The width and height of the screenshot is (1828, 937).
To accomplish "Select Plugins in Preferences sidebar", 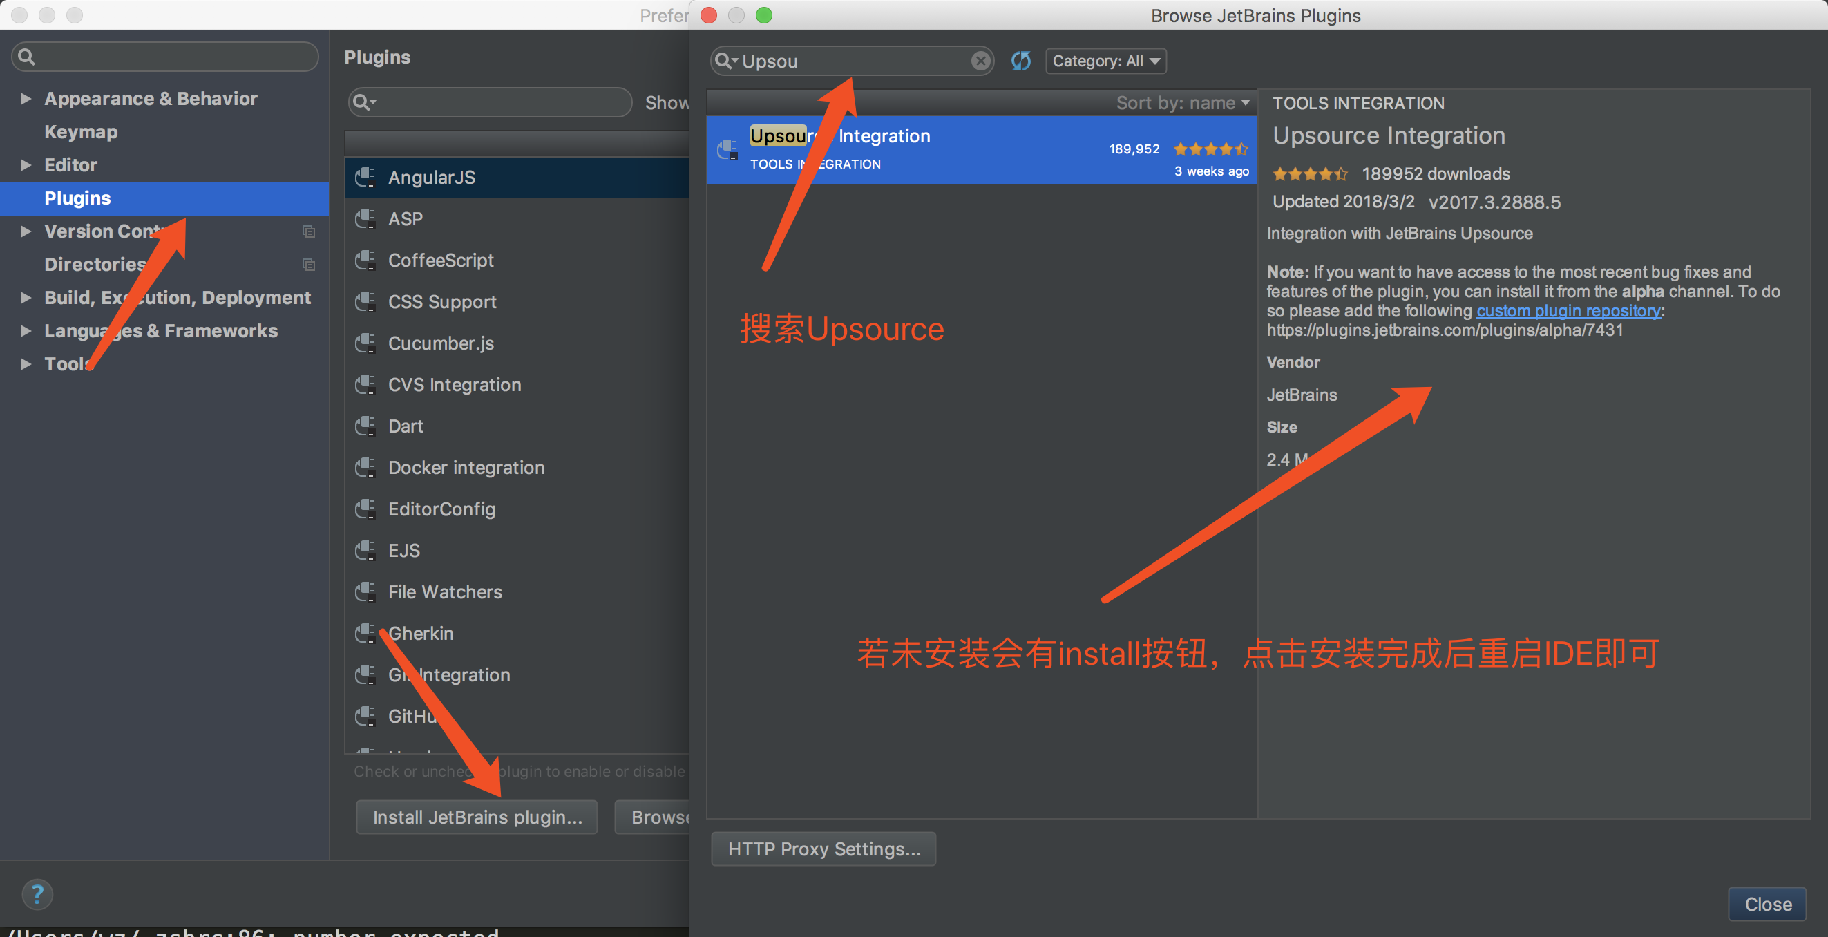I will click(x=164, y=198).
